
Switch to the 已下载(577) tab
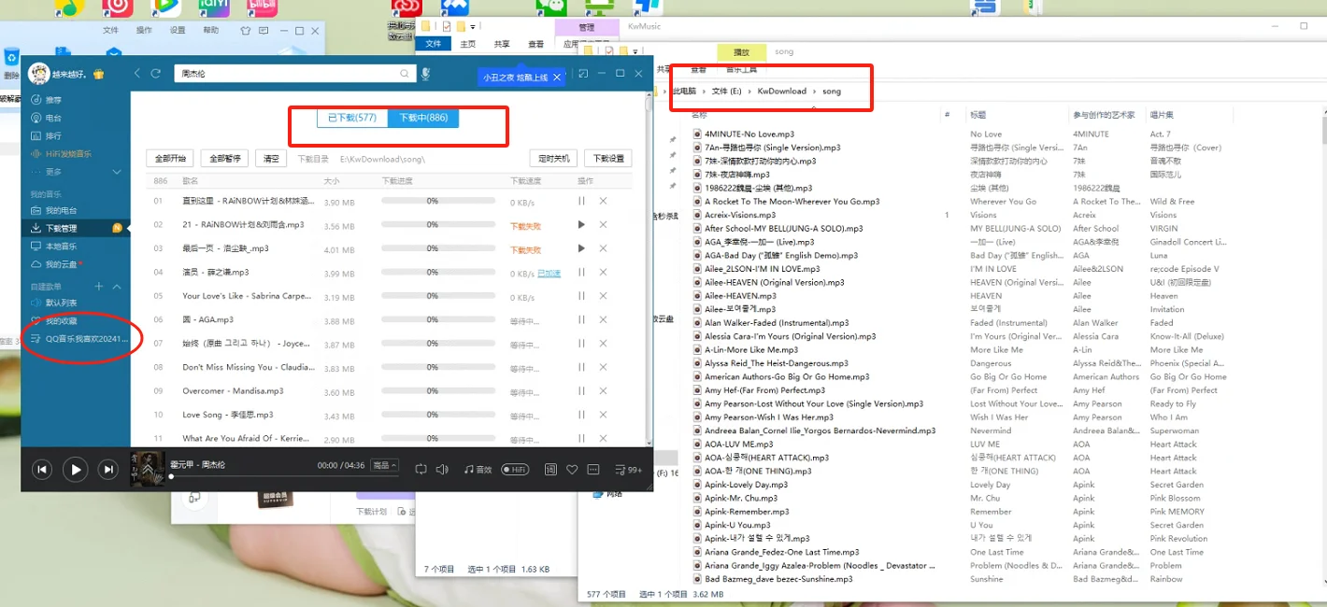tap(352, 118)
